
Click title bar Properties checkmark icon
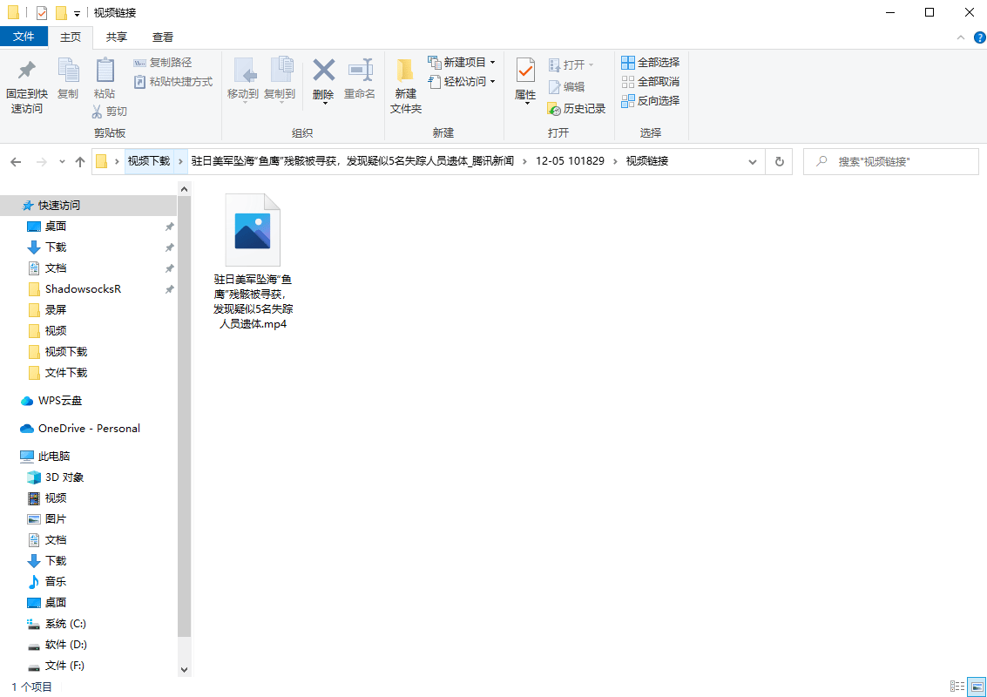tap(42, 12)
